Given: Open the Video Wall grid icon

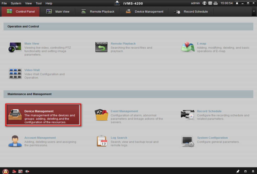Looking at the screenshot, I should click(x=15, y=74).
